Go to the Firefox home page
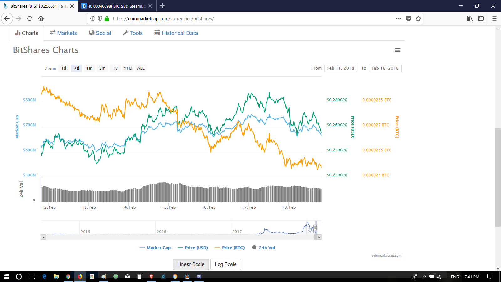 [41, 18]
